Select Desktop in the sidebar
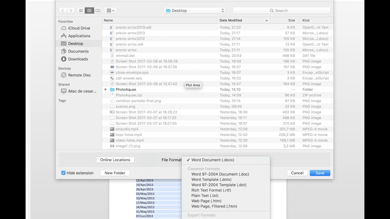This screenshot has width=390, height=219. pyautogui.click(x=76, y=43)
